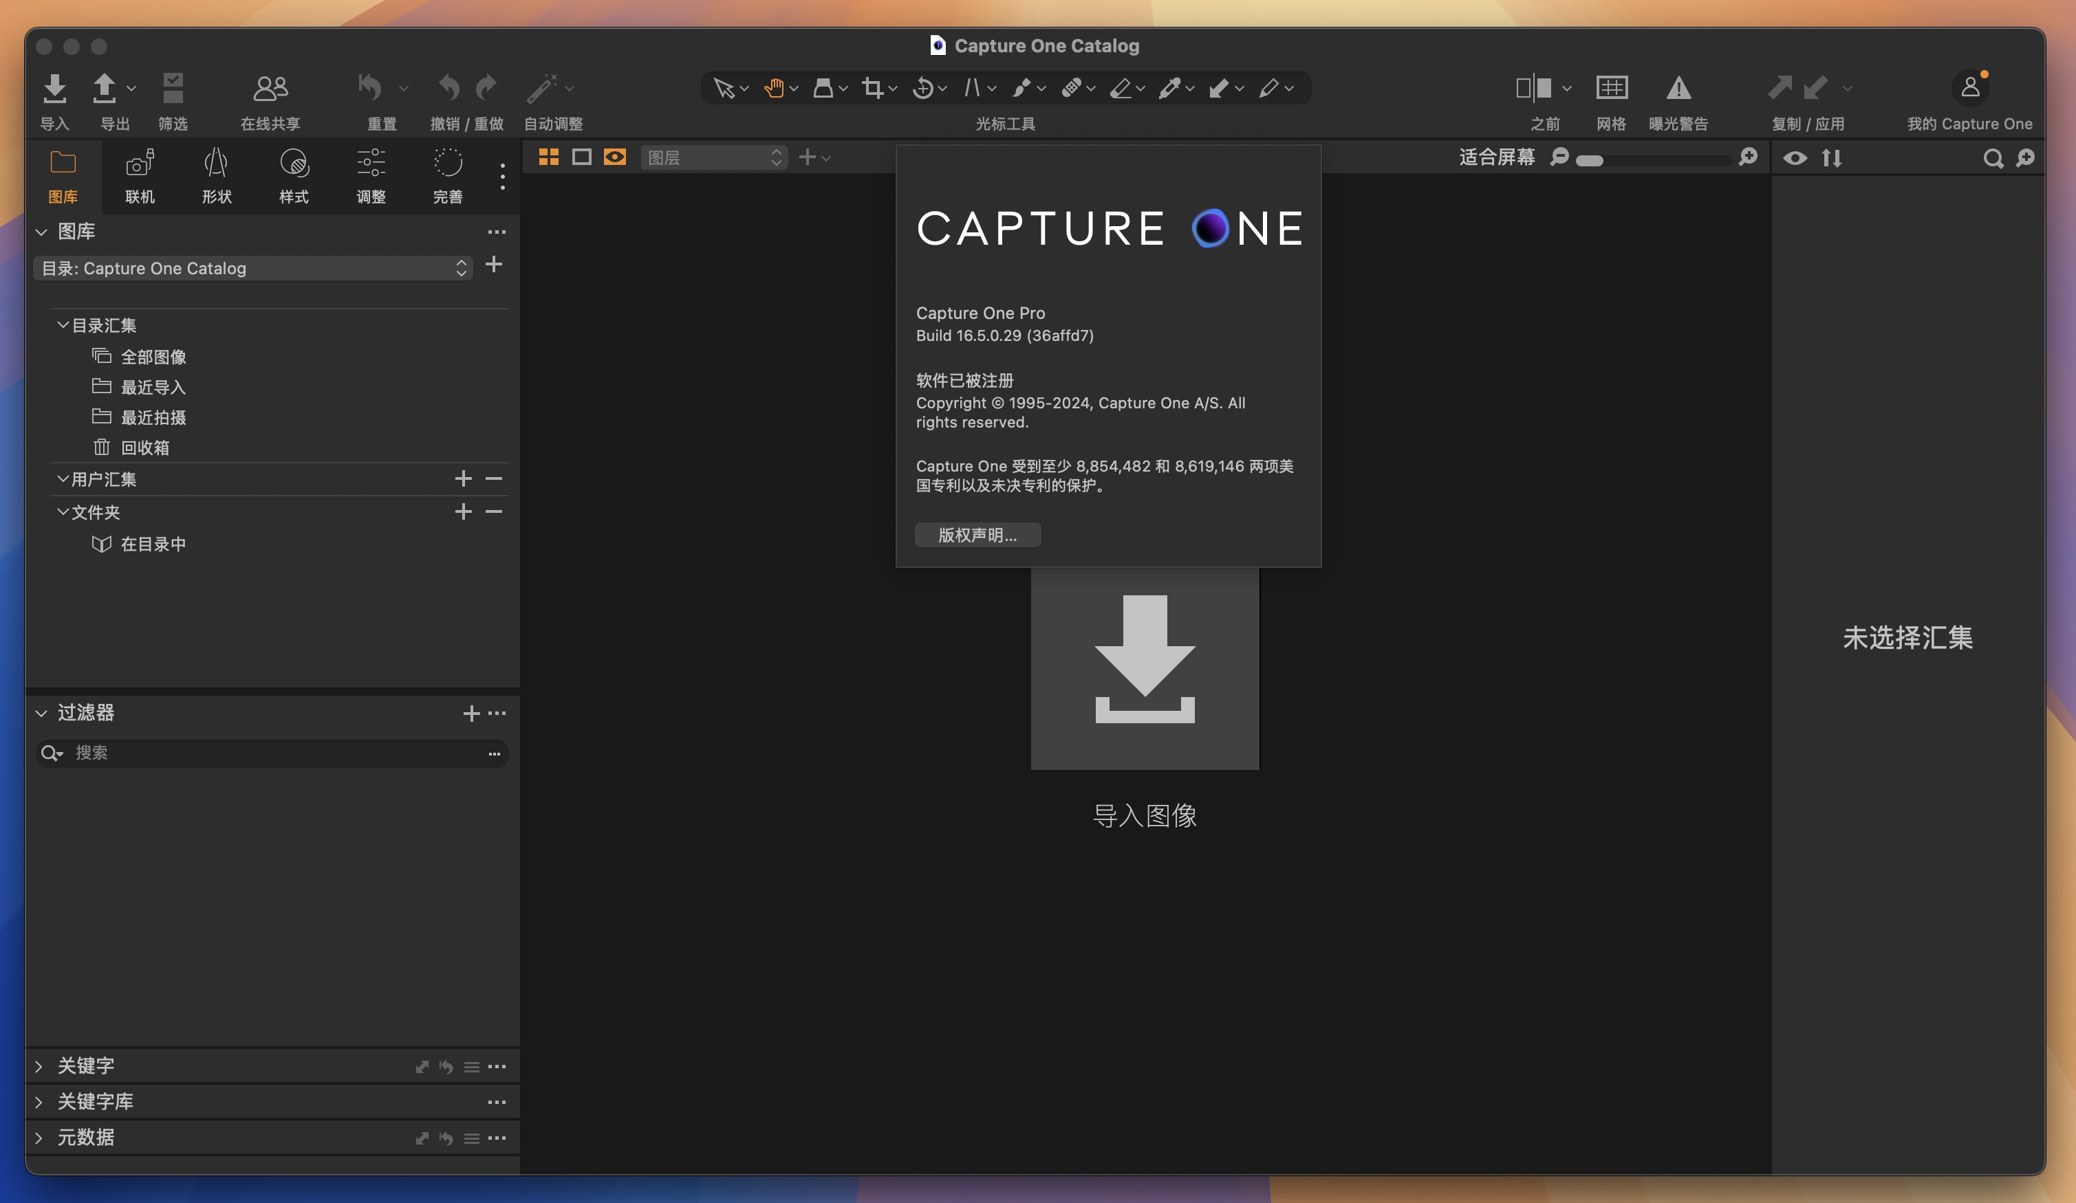Select the Loupe cursor tool

click(x=823, y=88)
